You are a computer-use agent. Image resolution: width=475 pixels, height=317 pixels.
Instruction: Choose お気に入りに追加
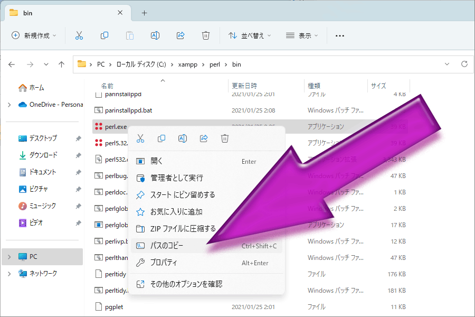206,212
